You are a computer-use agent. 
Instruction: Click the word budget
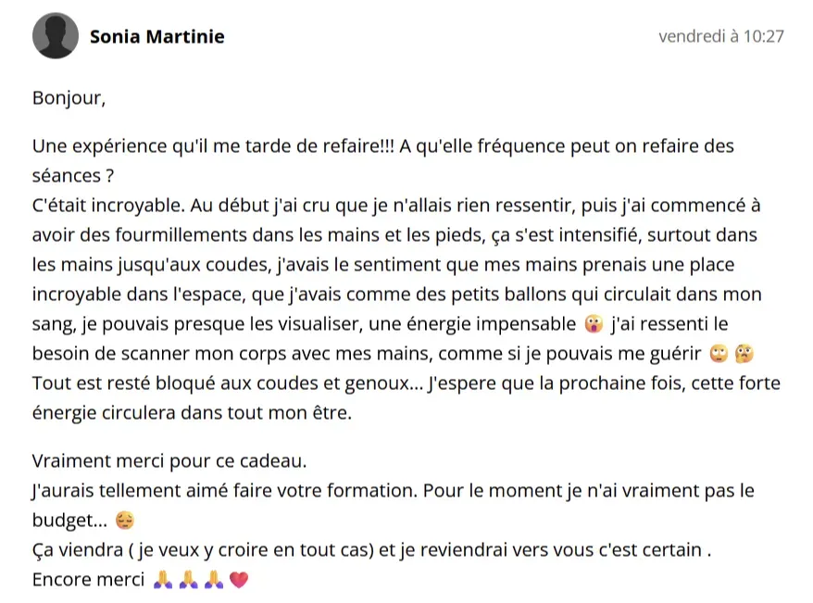(64, 520)
